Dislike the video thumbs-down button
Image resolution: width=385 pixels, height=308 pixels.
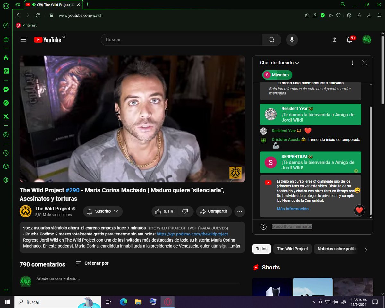pos(185,211)
